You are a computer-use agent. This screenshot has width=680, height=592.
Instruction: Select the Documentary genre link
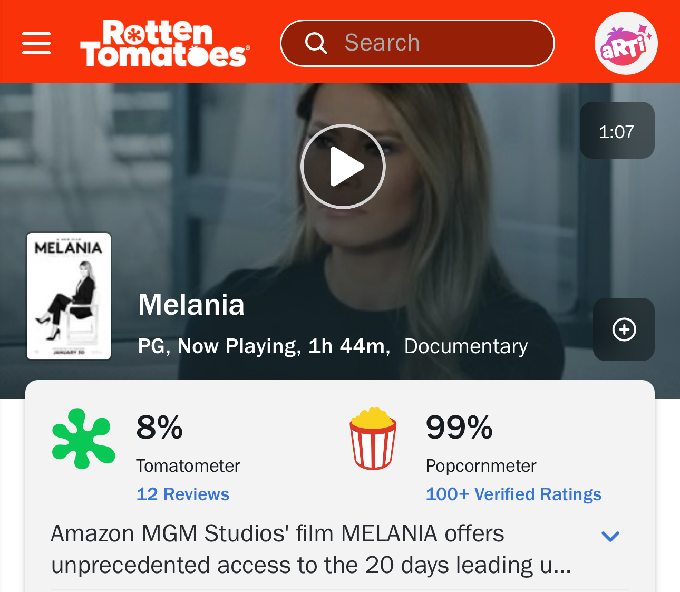tap(466, 346)
